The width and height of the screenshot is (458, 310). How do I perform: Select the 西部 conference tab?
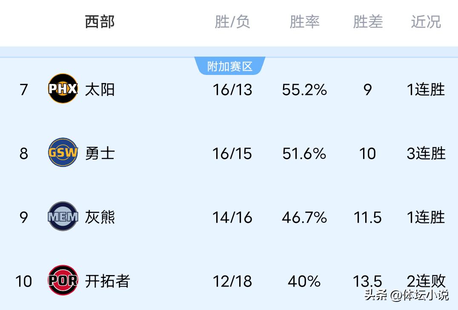100,22
